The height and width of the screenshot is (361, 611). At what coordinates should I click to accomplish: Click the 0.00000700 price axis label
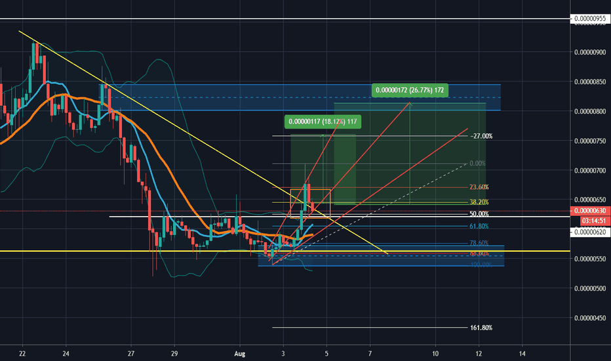pos(590,171)
